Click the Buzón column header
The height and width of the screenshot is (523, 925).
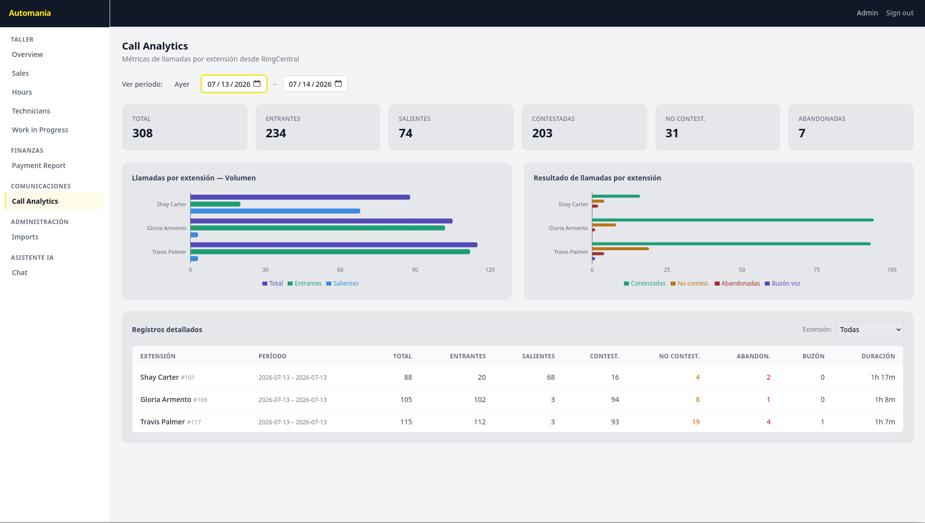813,356
